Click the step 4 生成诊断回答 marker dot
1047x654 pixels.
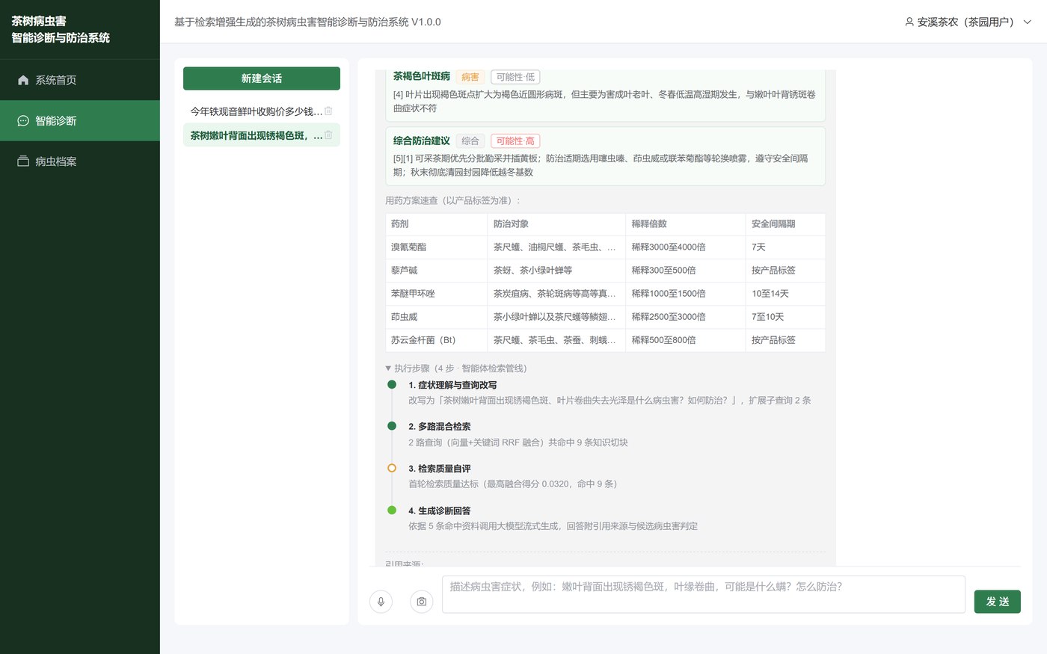click(392, 510)
